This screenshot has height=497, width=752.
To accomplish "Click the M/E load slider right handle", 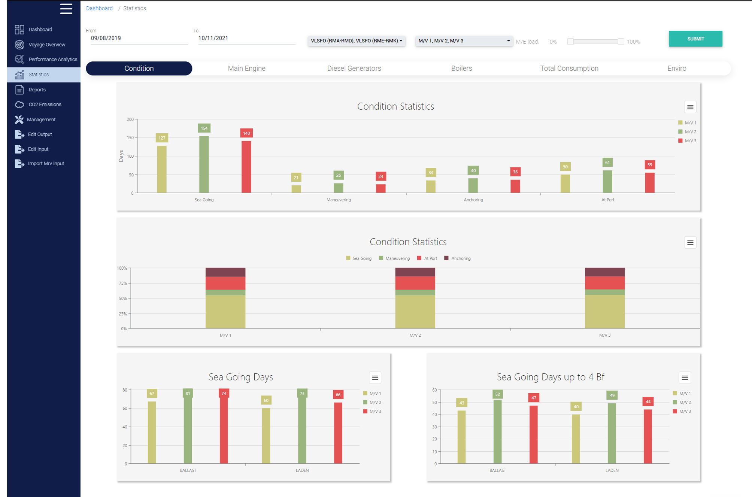I will pos(621,42).
